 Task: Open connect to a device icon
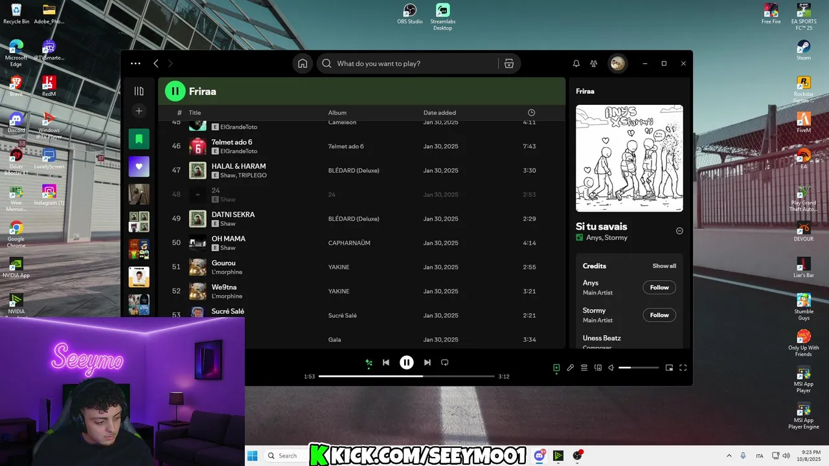598,368
